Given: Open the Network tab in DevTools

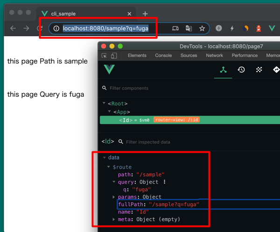Looking at the screenshot, I should point(215,55).
